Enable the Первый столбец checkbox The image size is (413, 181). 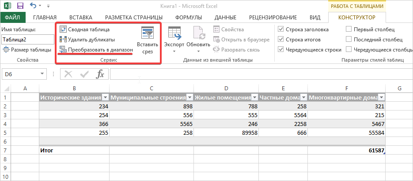(x=349, y=30)
